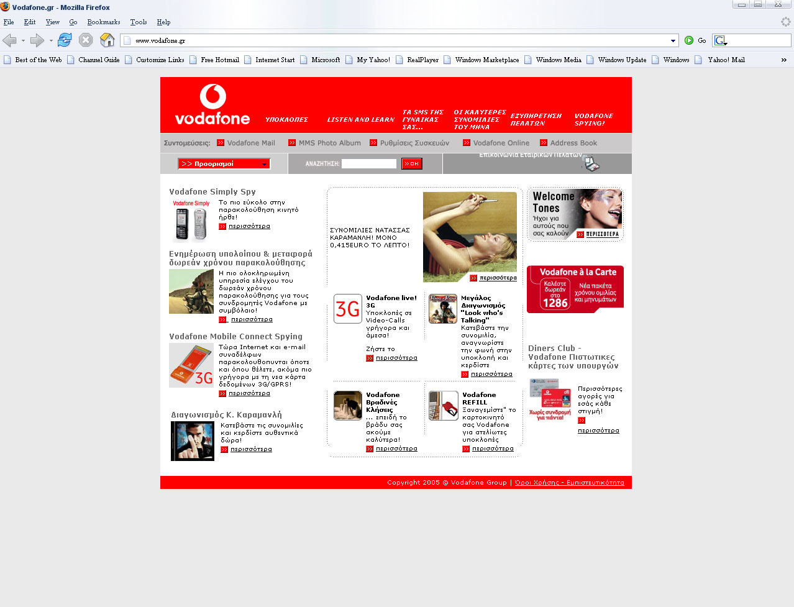
Task: Open the Vodafone à la Carte banner
Action: click(575, 290)
